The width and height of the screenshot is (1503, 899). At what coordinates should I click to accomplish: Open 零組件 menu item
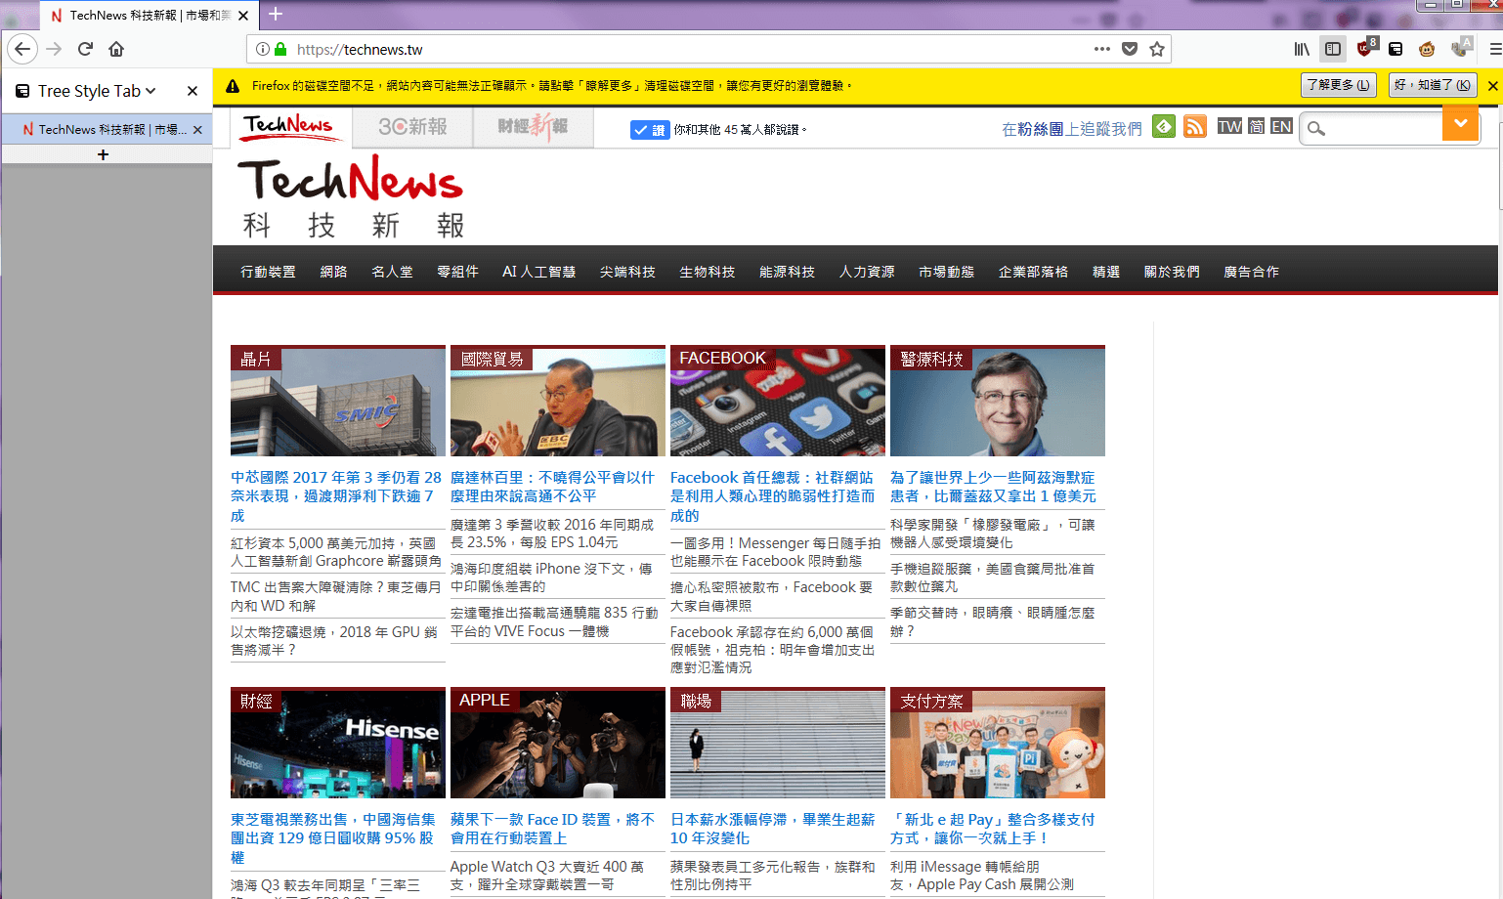[x=457, y=272]
